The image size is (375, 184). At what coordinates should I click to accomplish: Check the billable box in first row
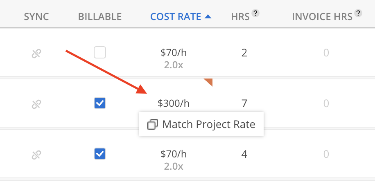click(100, 53)
